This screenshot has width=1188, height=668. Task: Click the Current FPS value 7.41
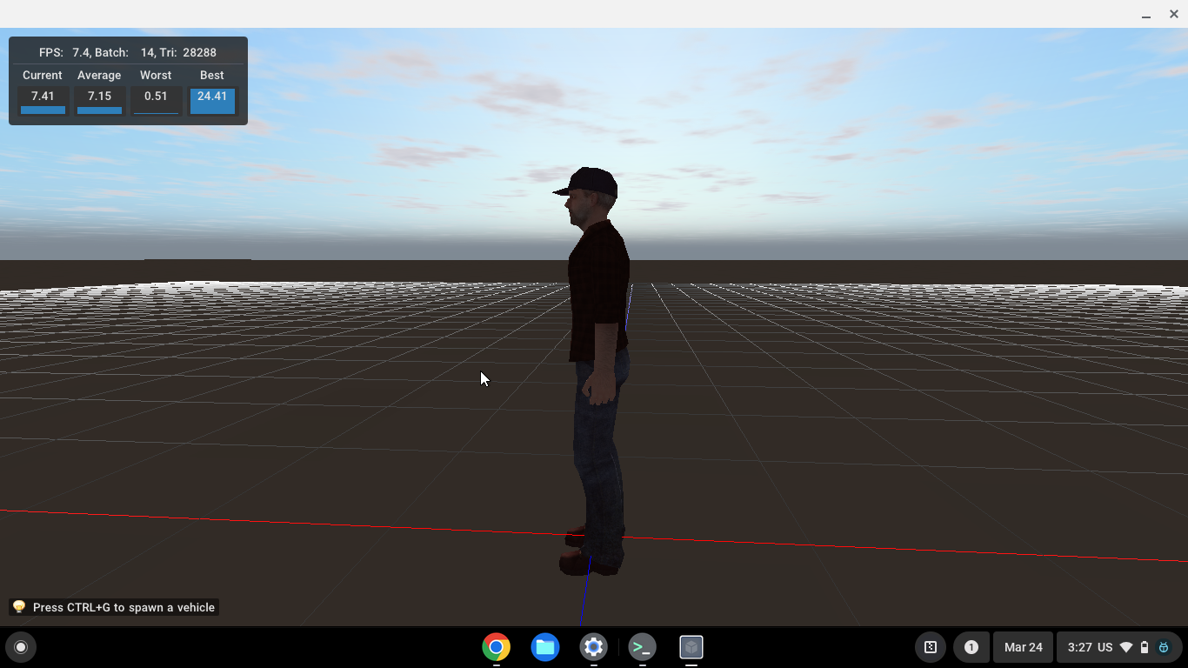[x=43, y=97]
